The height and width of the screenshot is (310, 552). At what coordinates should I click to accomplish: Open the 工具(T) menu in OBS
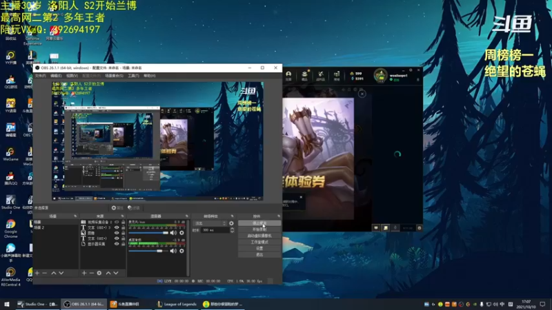(x=133, y=76)
